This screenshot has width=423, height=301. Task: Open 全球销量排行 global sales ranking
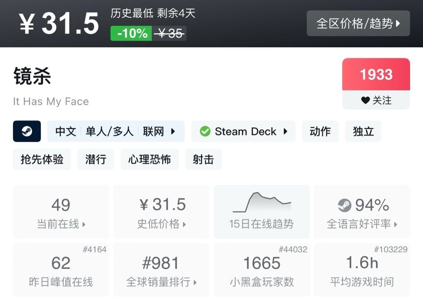tap(161, 270)
